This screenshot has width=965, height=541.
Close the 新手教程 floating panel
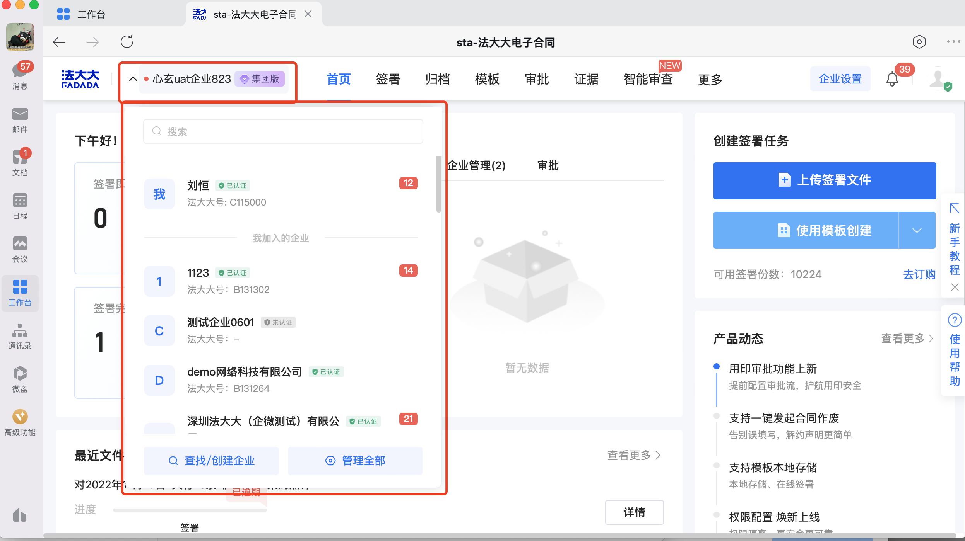pyautogui.click(x=955, y=287)
